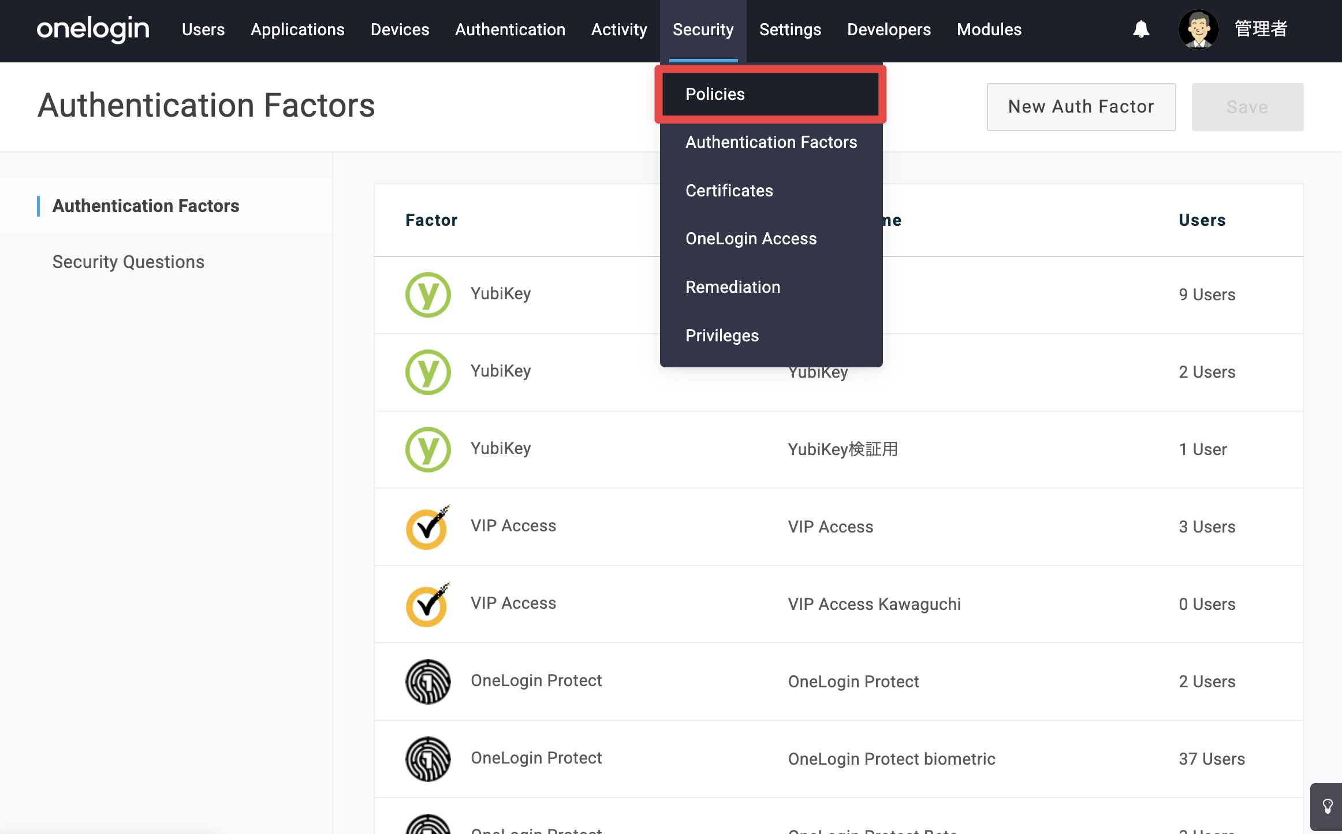Open the Users menu
The height and width of the screenshot is (834, 1342).
[203, 29]
